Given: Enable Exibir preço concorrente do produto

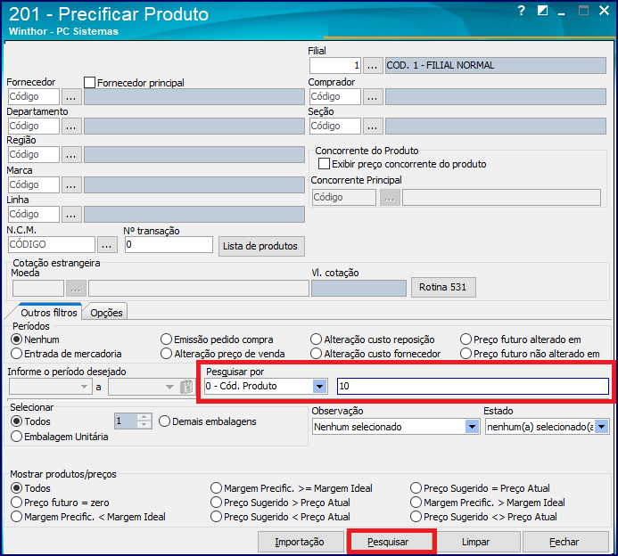Looking at the screenshot, I should (324, 164).
